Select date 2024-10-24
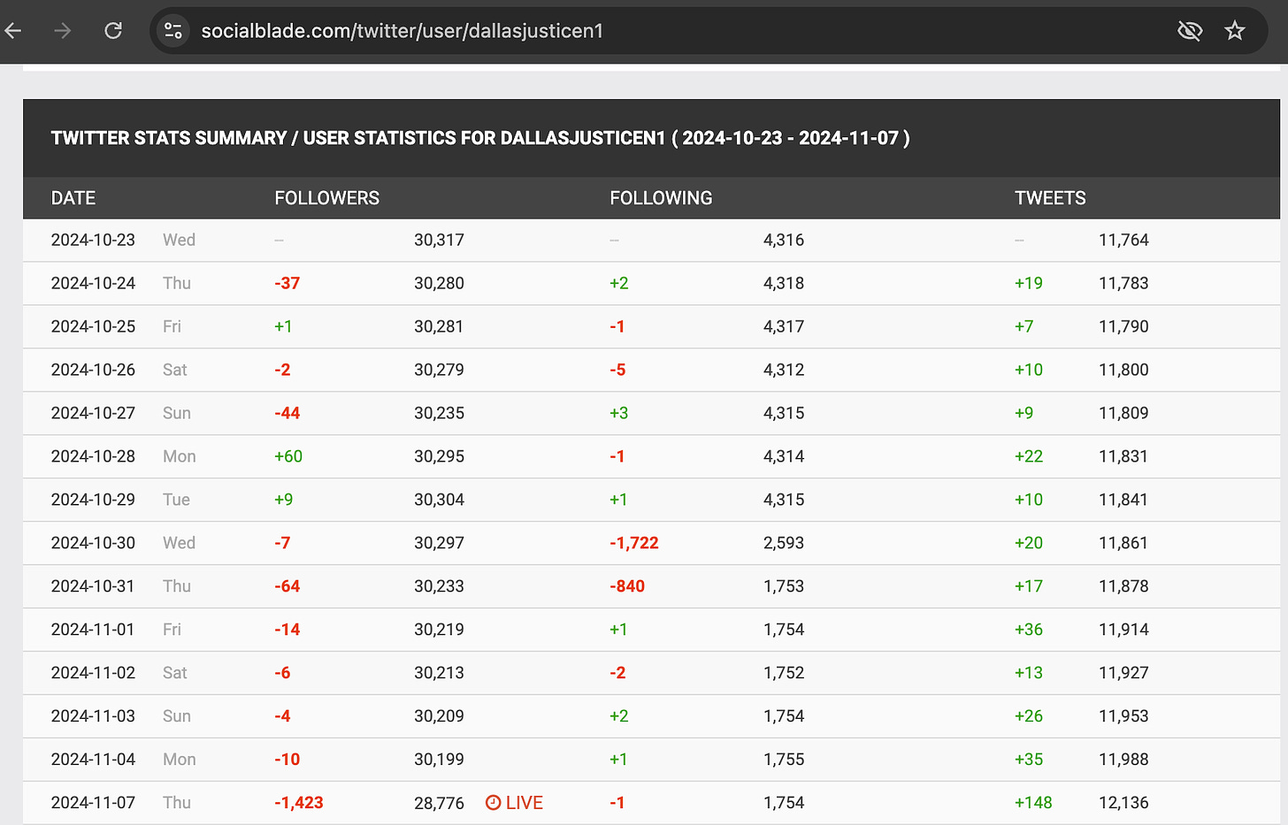 click(x=93, y=284)
